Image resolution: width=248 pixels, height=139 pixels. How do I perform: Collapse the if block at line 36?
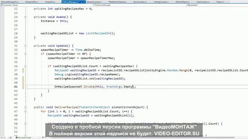(25, 66)
